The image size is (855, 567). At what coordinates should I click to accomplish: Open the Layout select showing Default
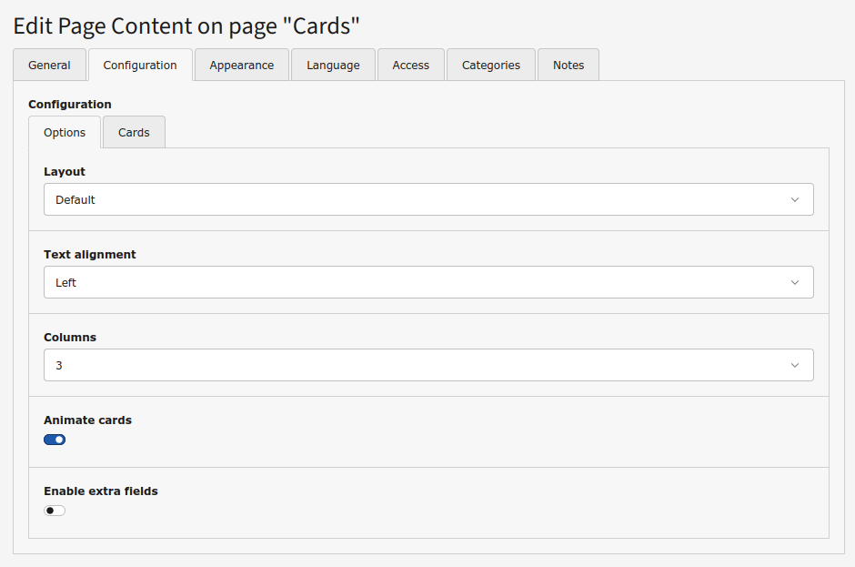(x=409, y=200)
